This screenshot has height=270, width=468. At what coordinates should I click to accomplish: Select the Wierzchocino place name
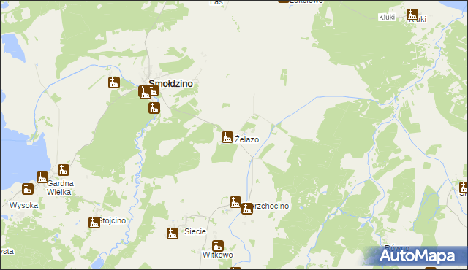click(271, 206)
